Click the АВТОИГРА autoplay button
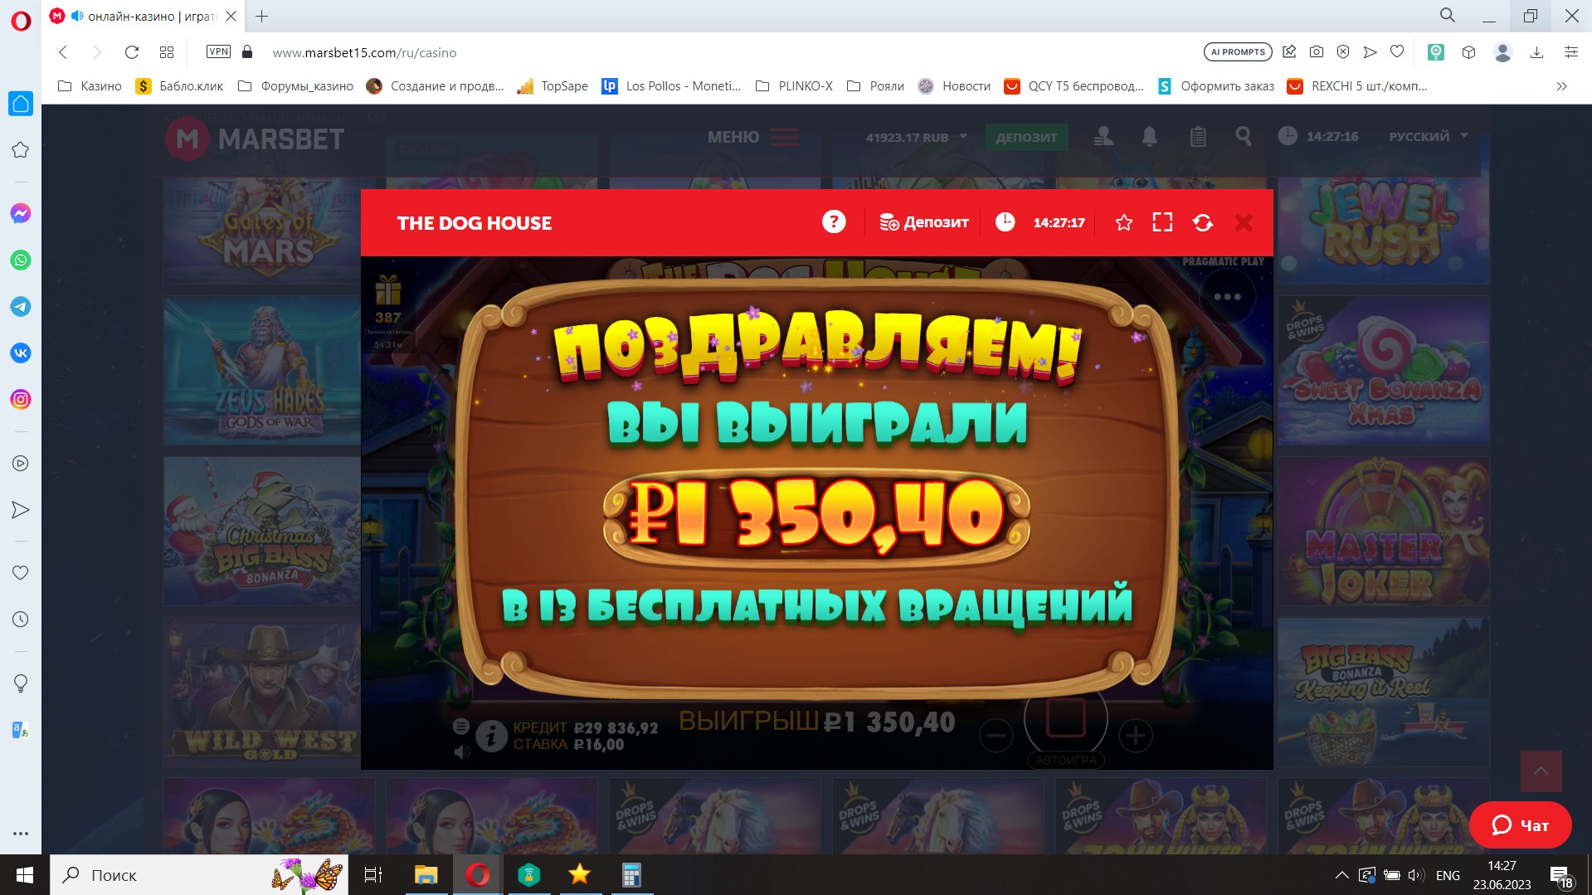1592x895 pixels. click(x=1066, y=760)
